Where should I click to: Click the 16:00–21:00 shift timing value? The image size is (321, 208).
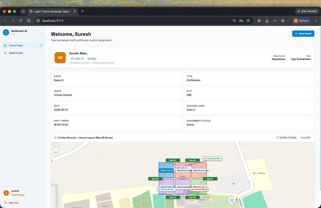pos(61,124)
